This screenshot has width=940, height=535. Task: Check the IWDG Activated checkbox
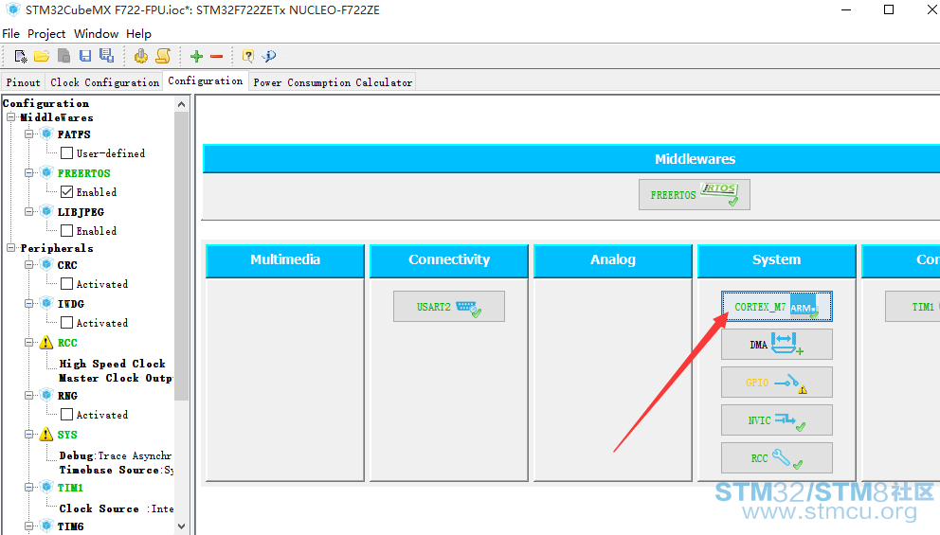click(x=67, y=323)
